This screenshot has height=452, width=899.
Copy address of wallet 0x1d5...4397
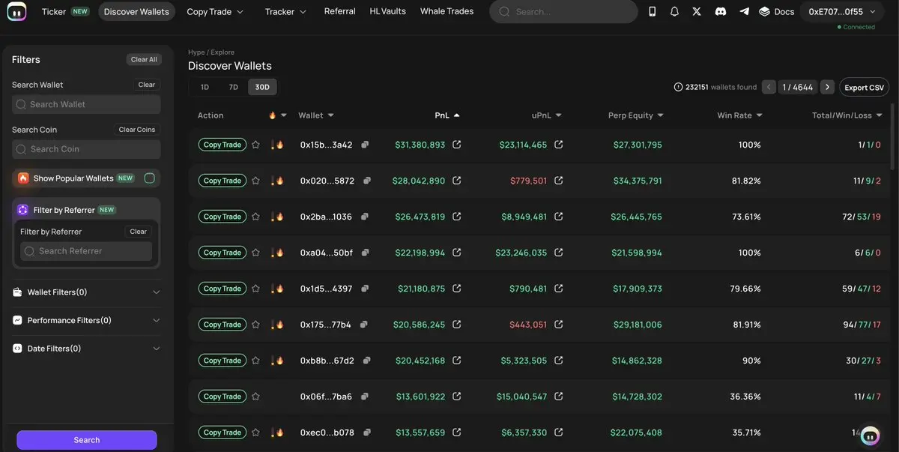(365, 289)
